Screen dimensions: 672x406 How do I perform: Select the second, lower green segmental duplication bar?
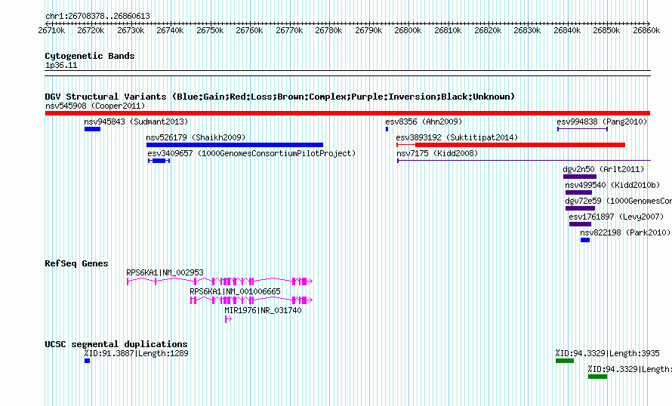597,377
